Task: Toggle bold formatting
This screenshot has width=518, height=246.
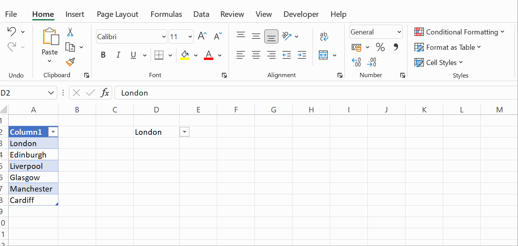Action: pyautogui.click(x=103, y=54)
